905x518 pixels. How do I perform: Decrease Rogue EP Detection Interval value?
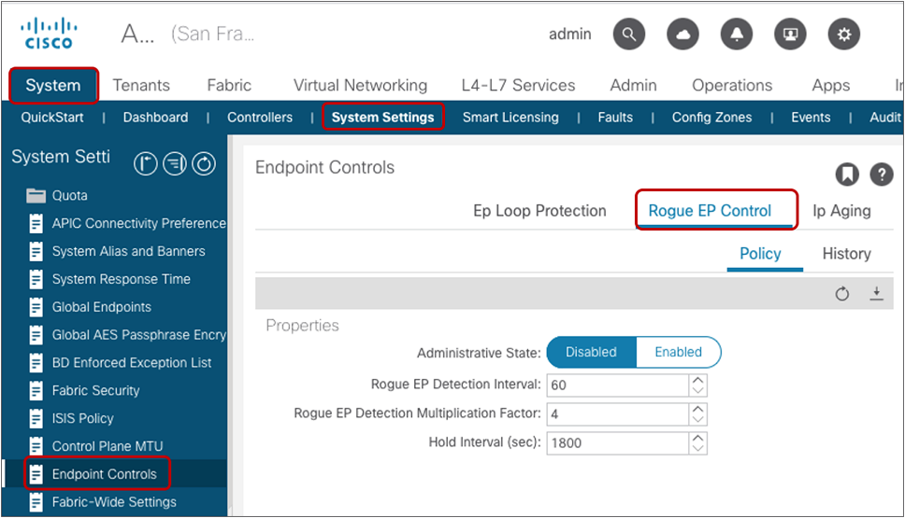[697, 390]
